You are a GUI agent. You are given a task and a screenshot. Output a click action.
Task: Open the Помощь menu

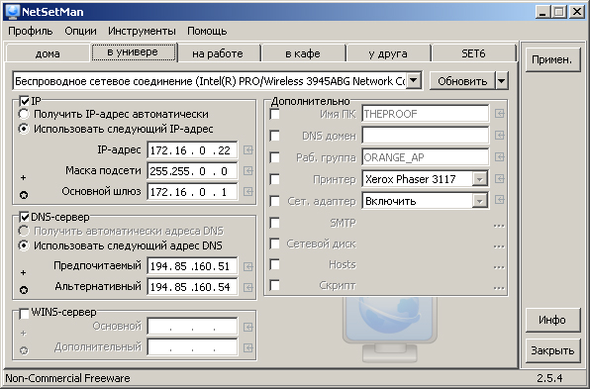(207, 31)
